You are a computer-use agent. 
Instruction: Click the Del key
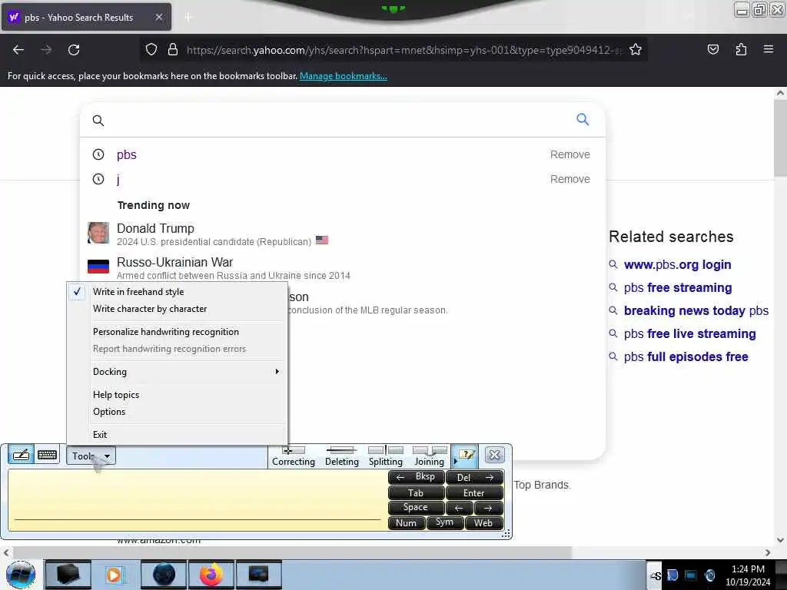click(x=474, y=477)
